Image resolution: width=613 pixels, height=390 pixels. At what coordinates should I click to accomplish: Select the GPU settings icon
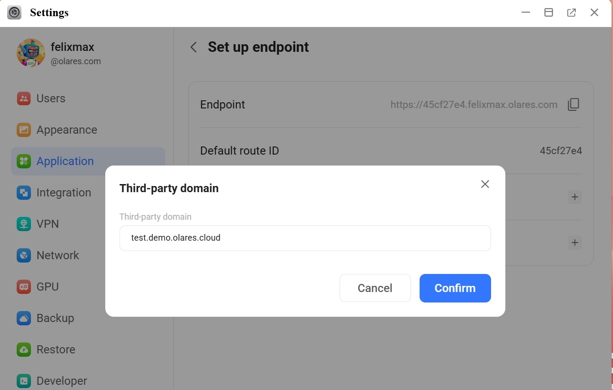(x=23, y=287)
